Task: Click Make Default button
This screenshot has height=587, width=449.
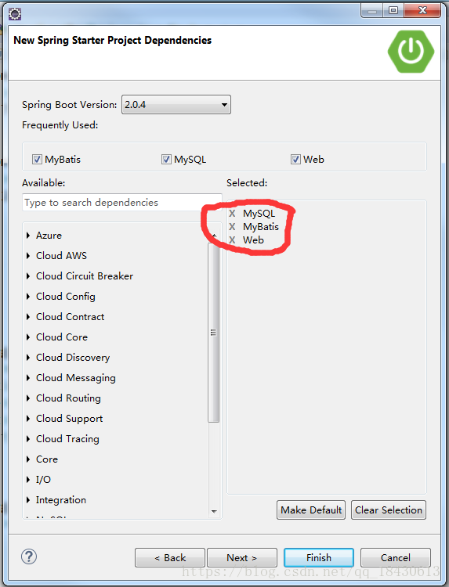Action: pos(311,510)
